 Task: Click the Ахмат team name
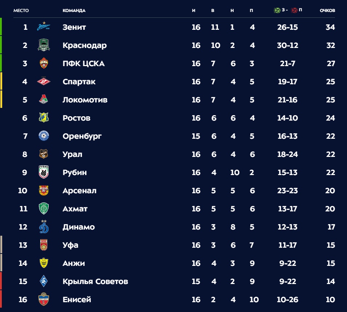click(x=75, y=209)
